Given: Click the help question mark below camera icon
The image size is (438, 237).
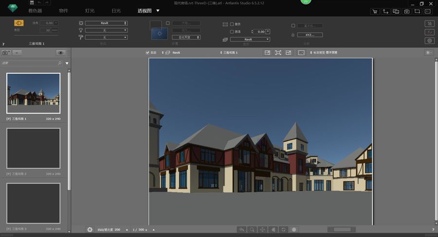Looking at the screenshot, I should (x=3, y=44).
